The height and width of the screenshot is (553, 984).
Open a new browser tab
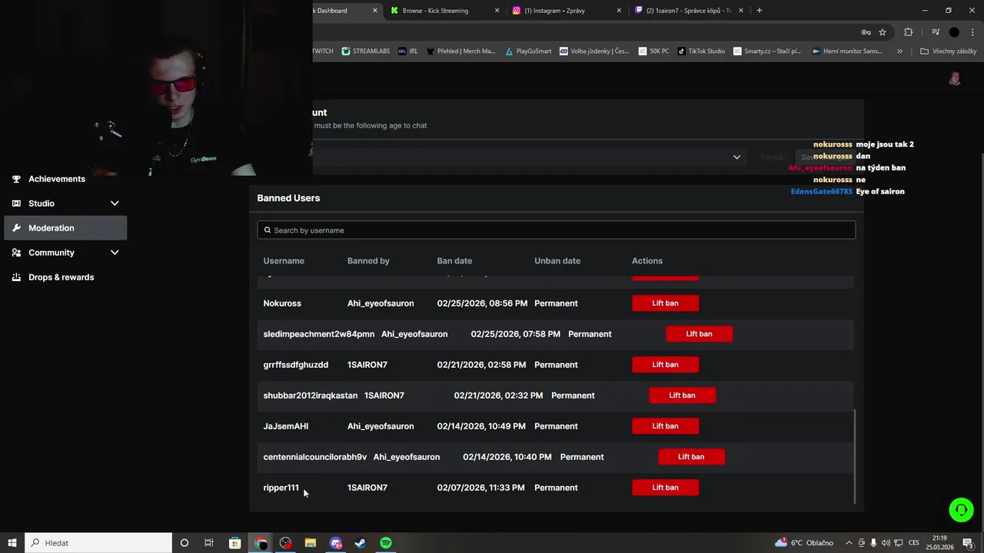760,11
